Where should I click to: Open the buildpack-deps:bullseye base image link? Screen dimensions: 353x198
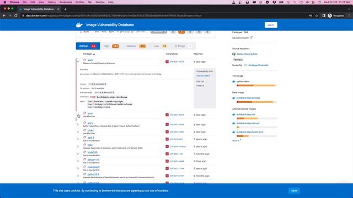pyautogui.click(x=248, y=98)
